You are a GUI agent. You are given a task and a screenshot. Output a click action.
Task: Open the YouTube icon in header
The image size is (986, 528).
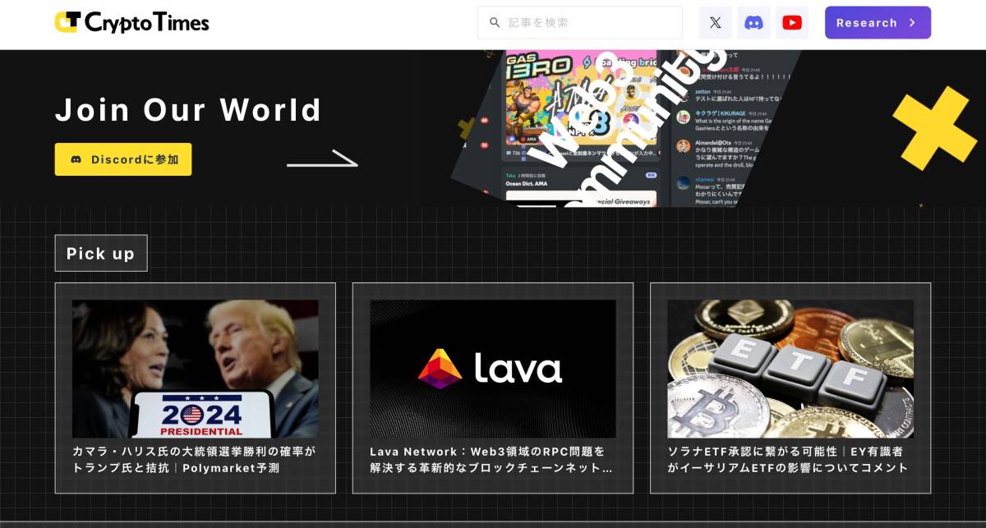click(792, 23)
